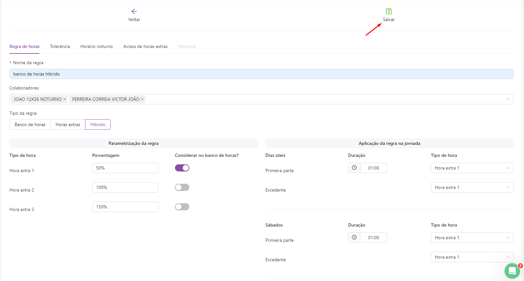Screen dimensions: 524x281
Task: Click clock icon in Sábados duration
Action: click(x=354, y=238)
